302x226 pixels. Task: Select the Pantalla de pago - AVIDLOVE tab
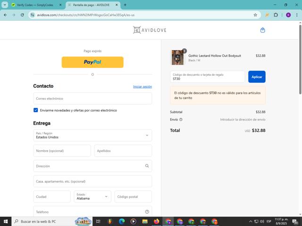pos(91,5)
